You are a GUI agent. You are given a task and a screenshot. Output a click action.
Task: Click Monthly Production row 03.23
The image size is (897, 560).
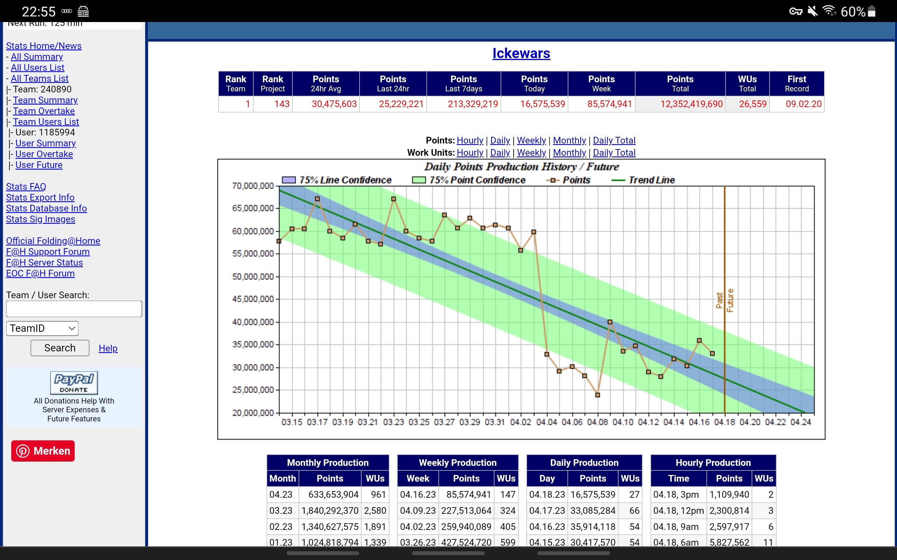[x=328, y=511]
